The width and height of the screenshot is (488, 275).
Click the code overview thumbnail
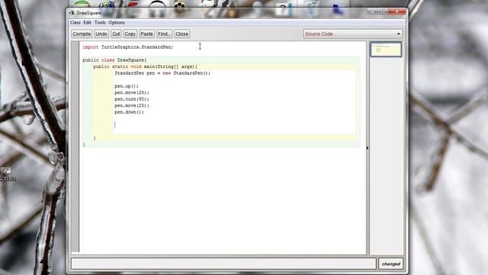pos(386,50)
